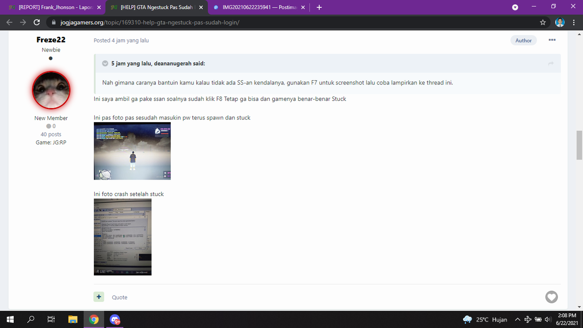Image resolution: width=583 pixels, height=328 pixels.
Task: View site lock info icon
Action: [x=53, y=22]
